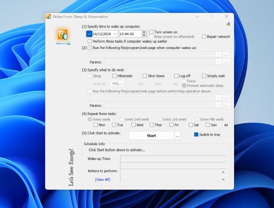Click the colorful icon at window top right
Viewport: 274px width, 208px height.
pyautogui.click(x=228, y=24)
